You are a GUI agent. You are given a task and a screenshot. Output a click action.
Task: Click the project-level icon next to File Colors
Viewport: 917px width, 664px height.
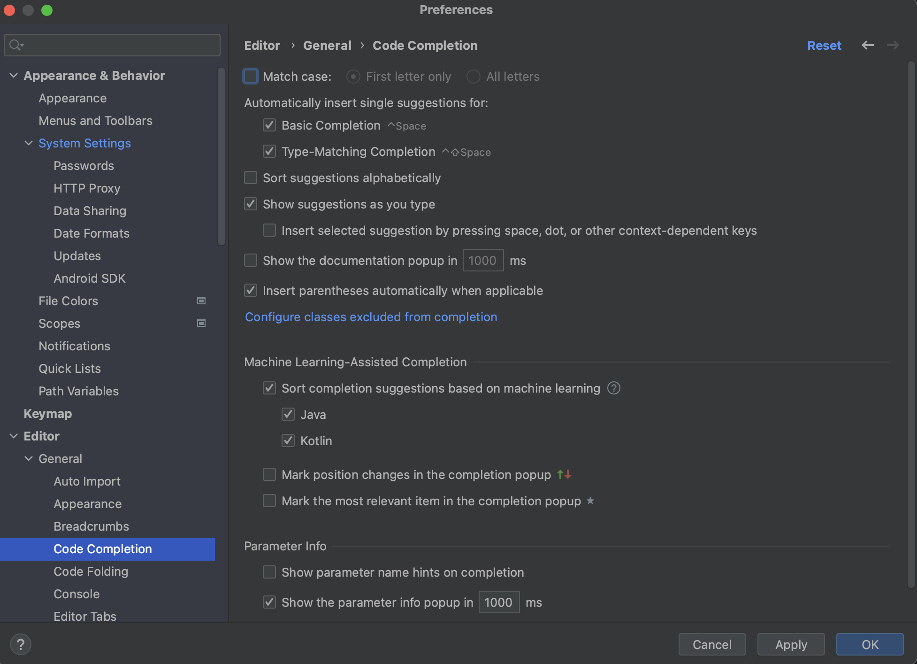tap(201, 301)
